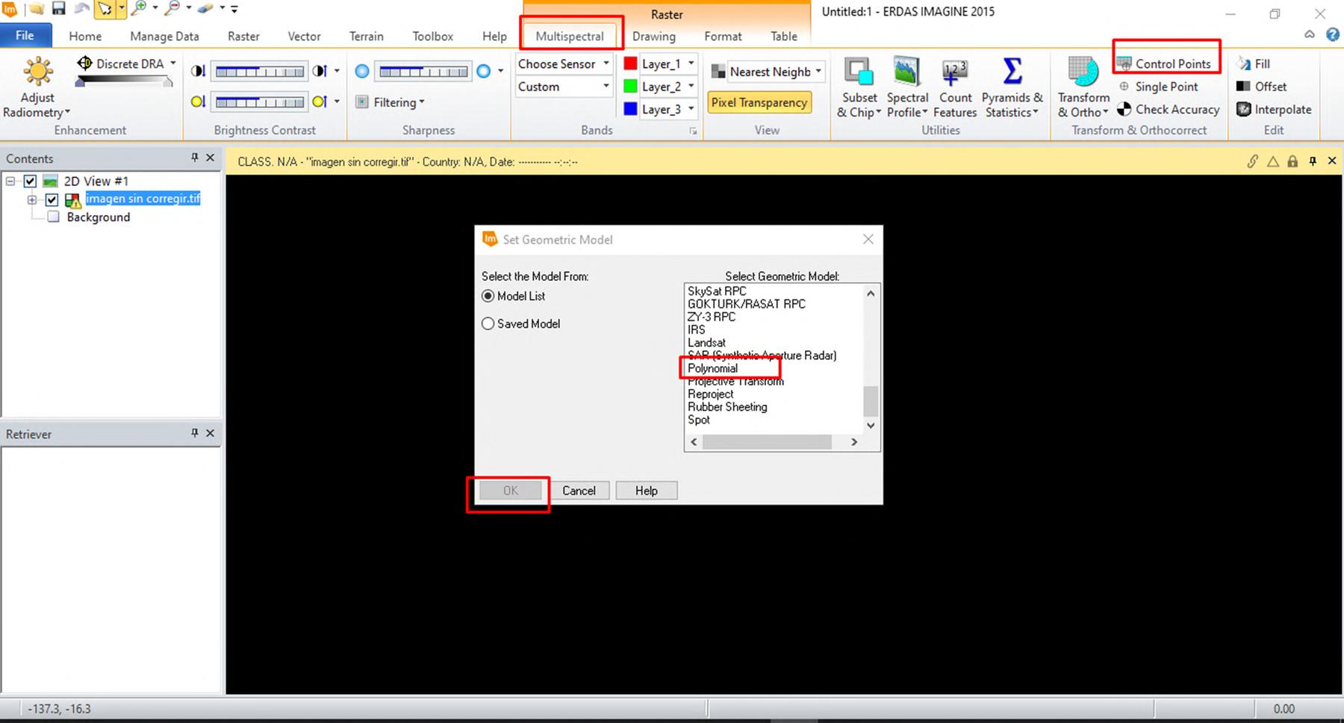Increase contrast using the right half-circle icon

click(x=320, y=72)
